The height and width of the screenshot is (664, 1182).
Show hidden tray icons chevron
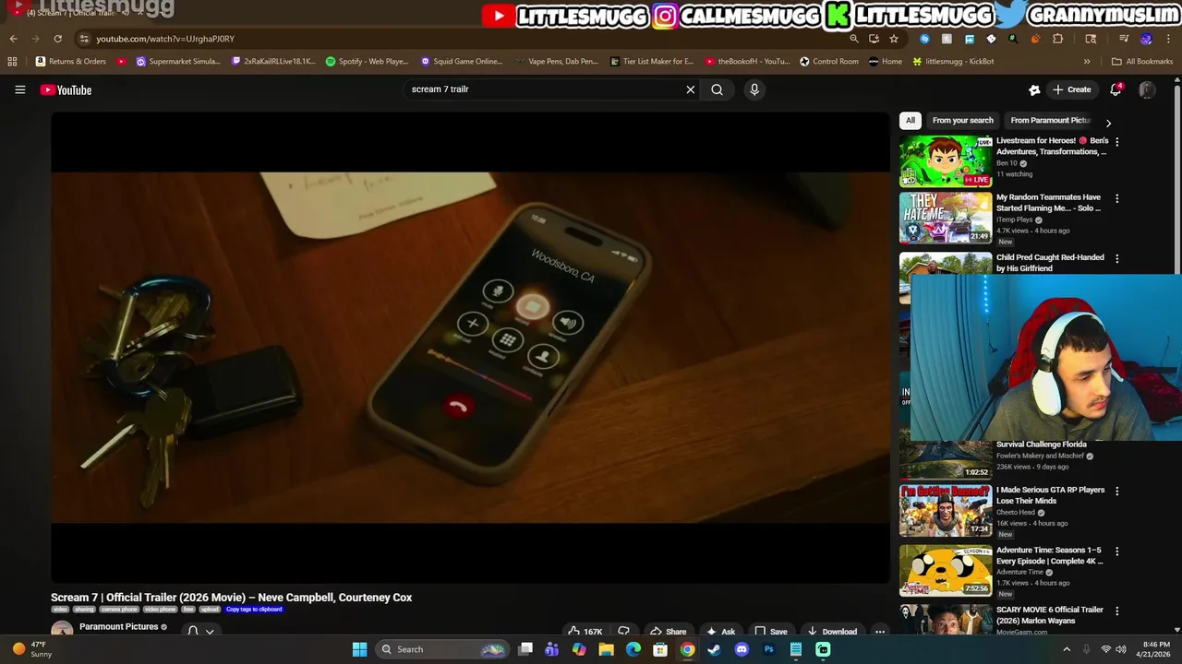pyautogui.click(x=1067, y=649)
